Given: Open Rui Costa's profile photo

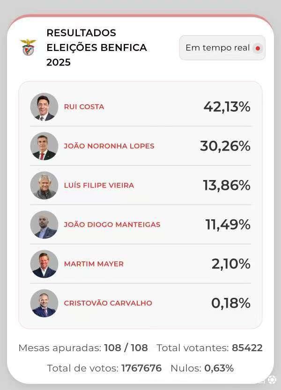Looking at the screenshot, I should click(x=44, y=107).
